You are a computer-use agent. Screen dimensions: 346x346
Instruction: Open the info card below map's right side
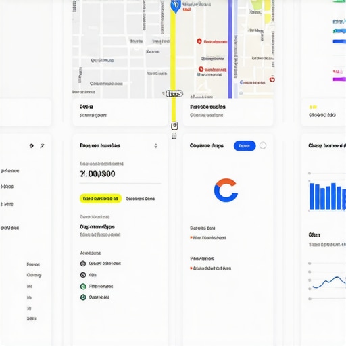pos(228,112)
